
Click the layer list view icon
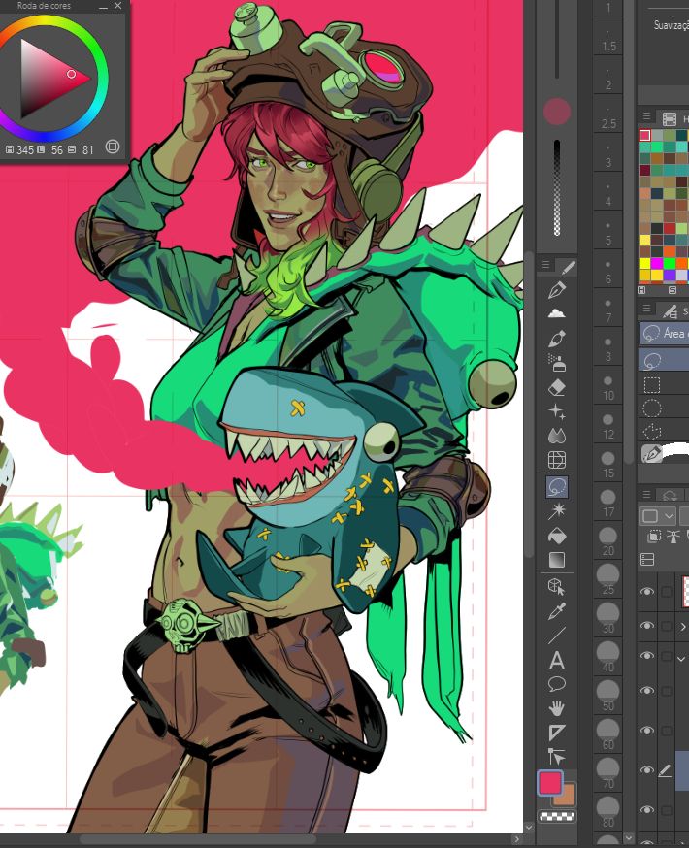pos(647,559)
